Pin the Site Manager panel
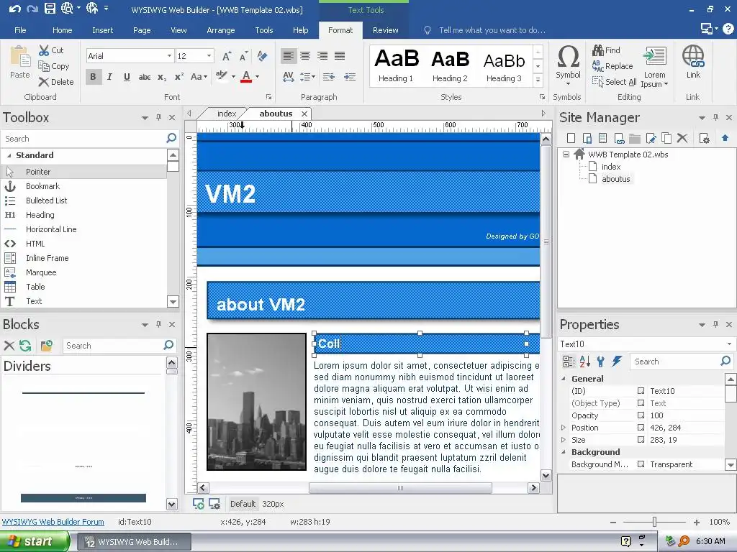 [715, 117]
